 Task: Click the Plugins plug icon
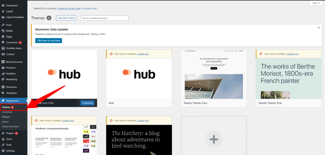[x=3, y=133]
